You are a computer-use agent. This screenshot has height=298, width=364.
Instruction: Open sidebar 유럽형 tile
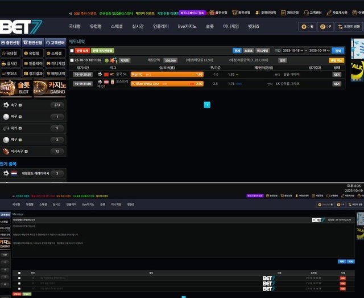pyautogui.click(x=33, y=53)
